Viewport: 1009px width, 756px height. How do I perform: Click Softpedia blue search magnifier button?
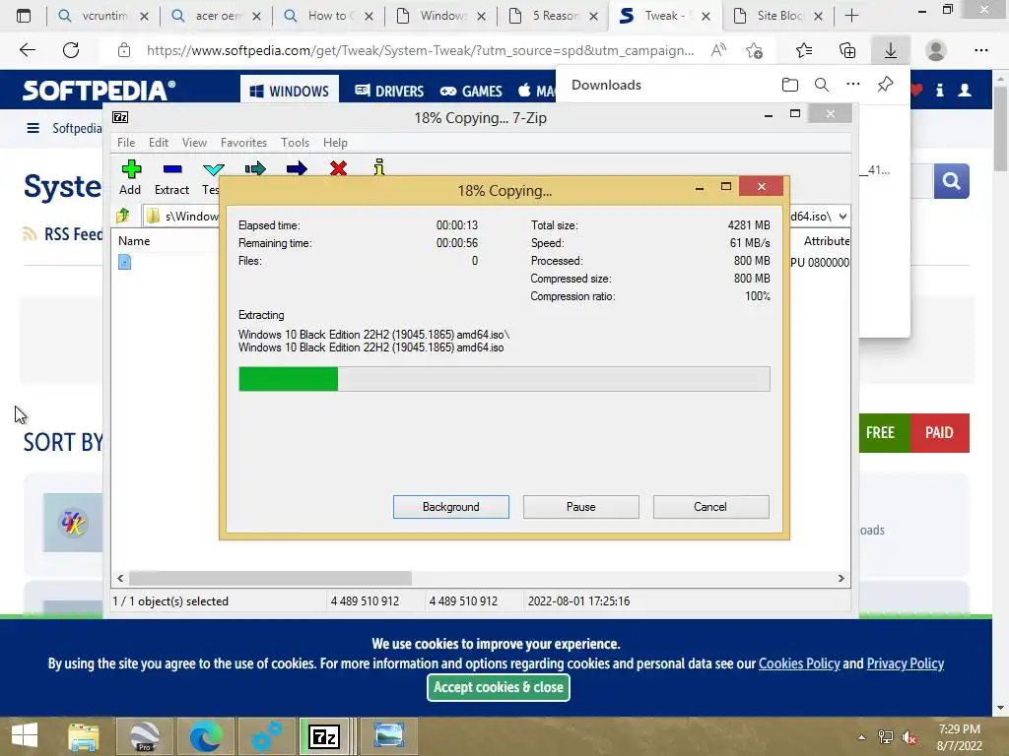click(x=951, y=181)
